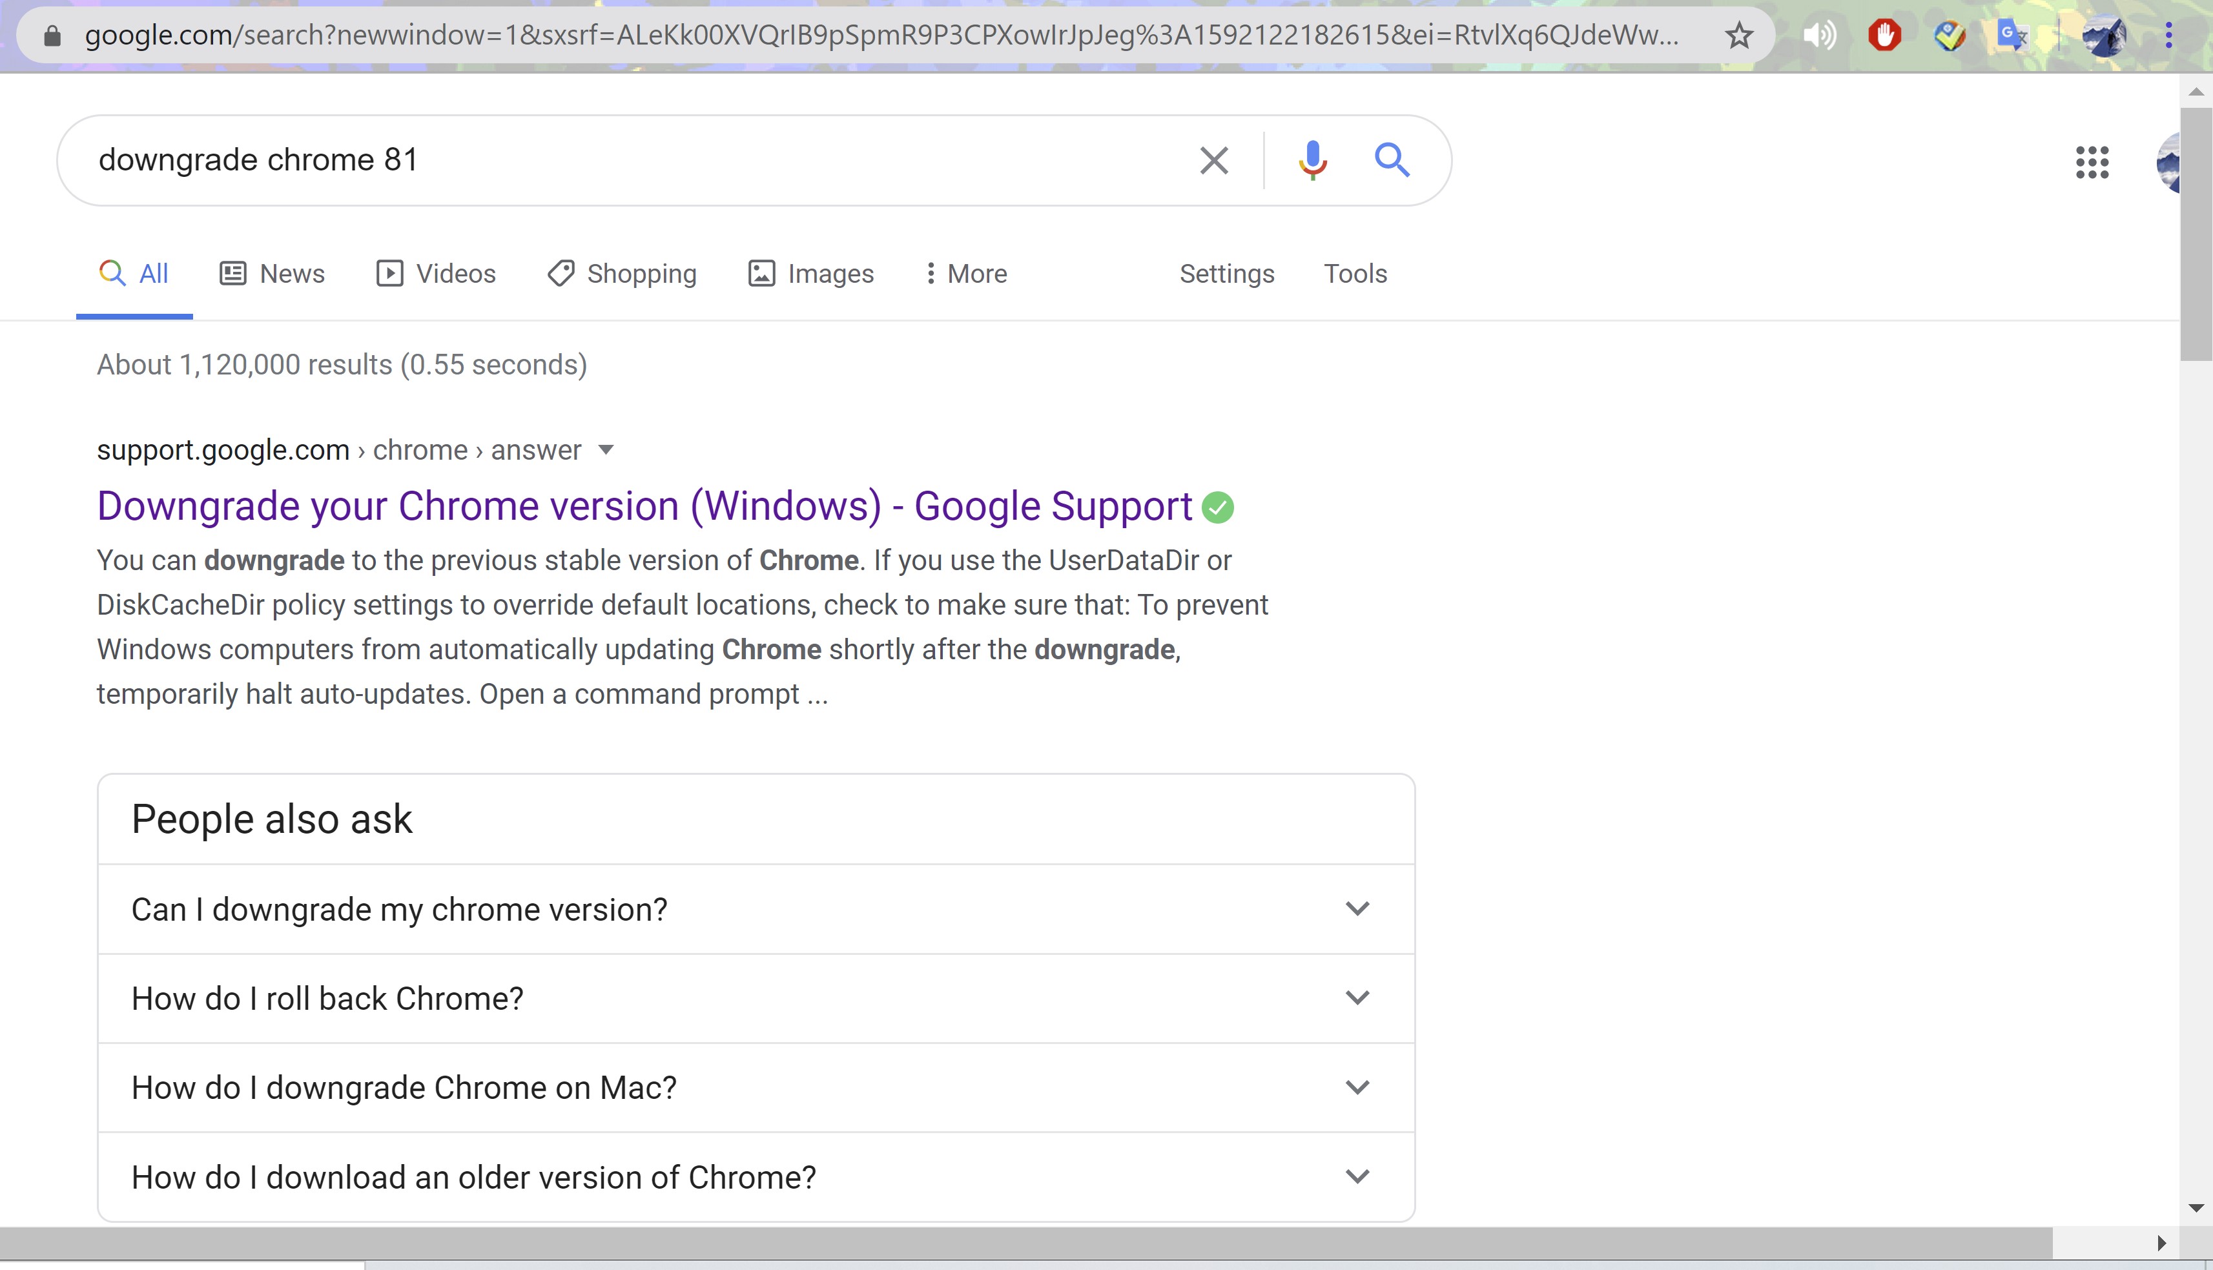This screenshot has height=1270, width=2213.
Task: Click the Videos search category tab
Action: (437, 274)
